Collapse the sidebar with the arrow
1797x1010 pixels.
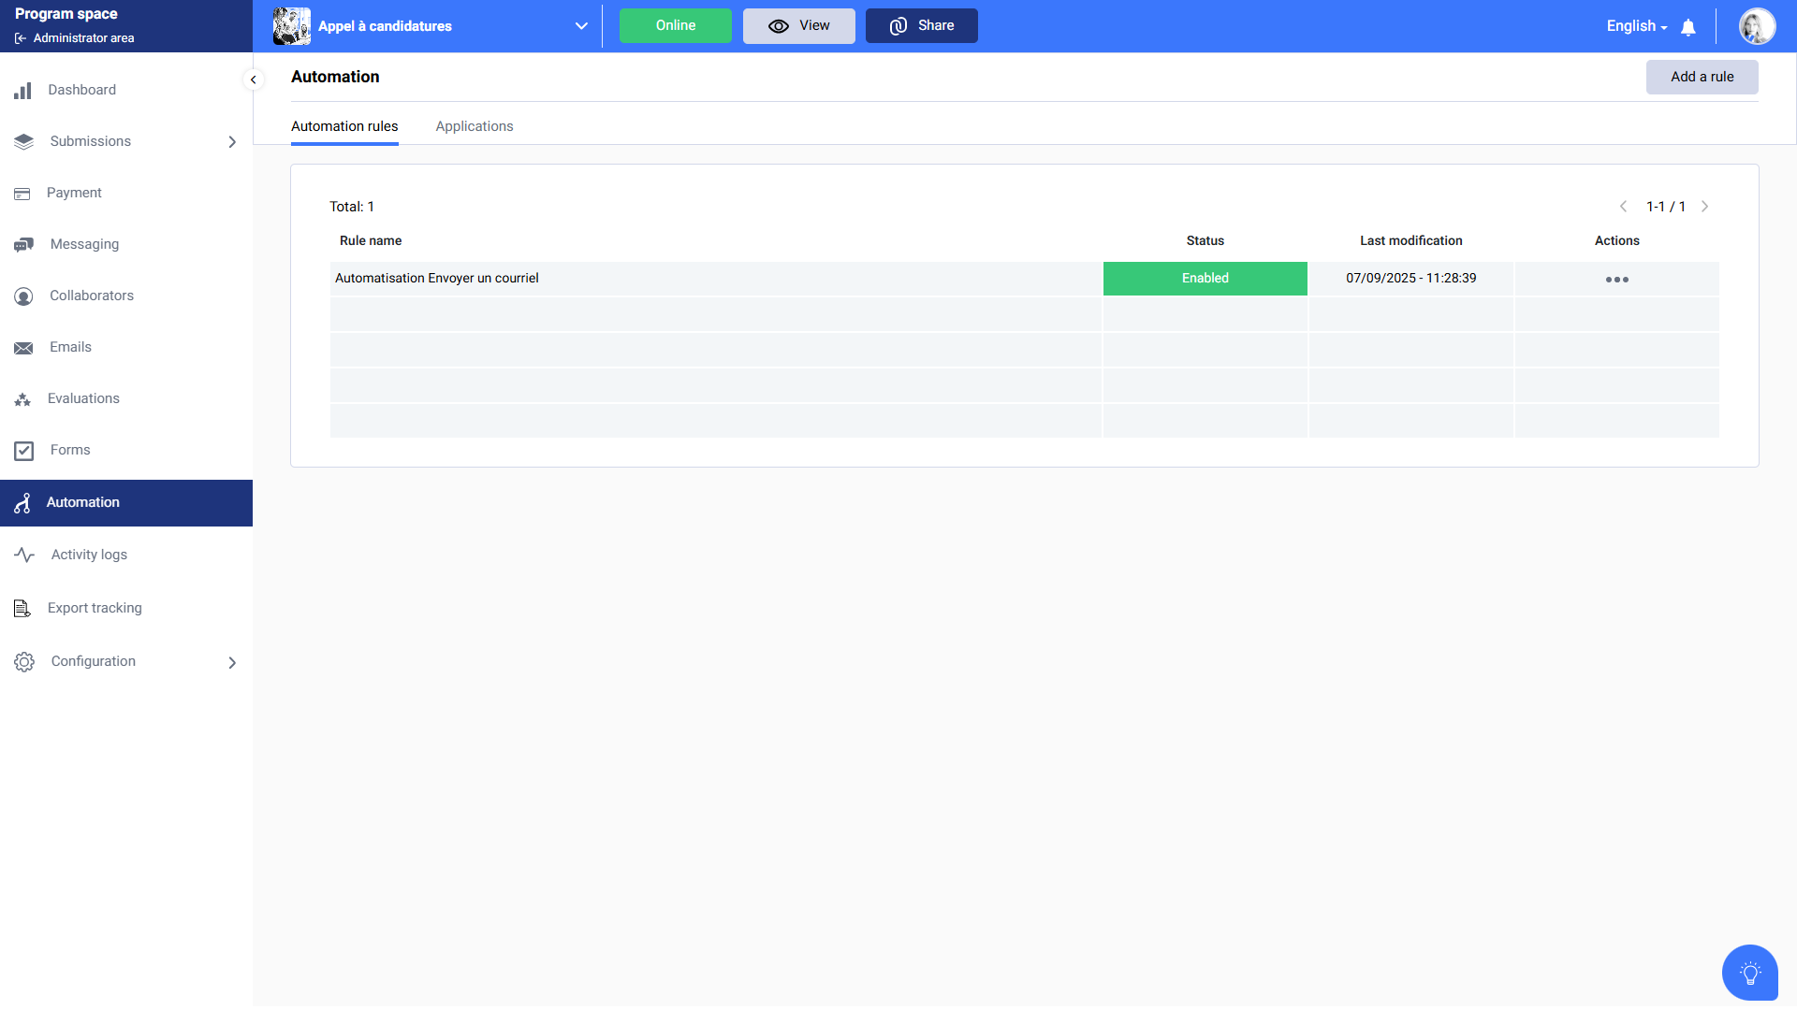253,79
